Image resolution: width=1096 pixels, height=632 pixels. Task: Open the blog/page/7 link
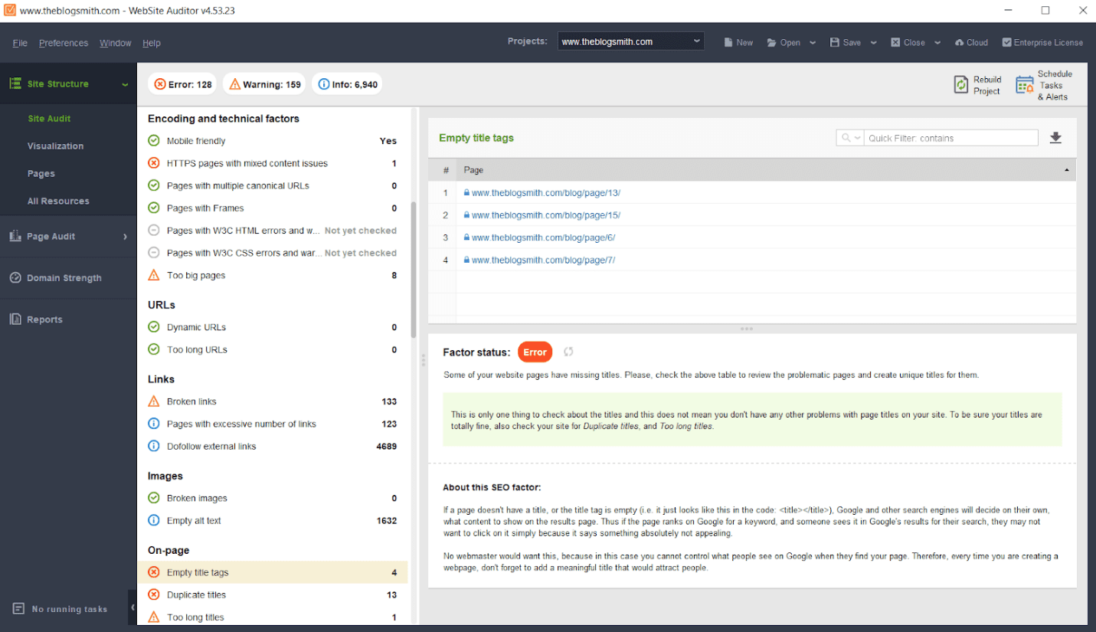click(544, 260)
